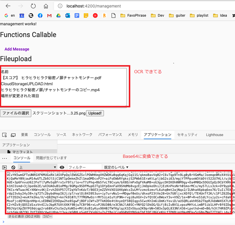Click the Add Message link

tap(17, 49)
